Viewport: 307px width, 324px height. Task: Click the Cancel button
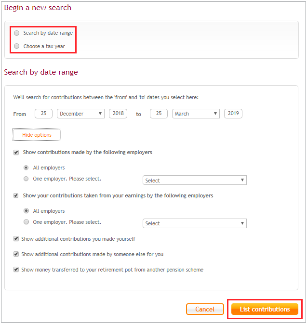pyautogui.click(x=205, y=309)
